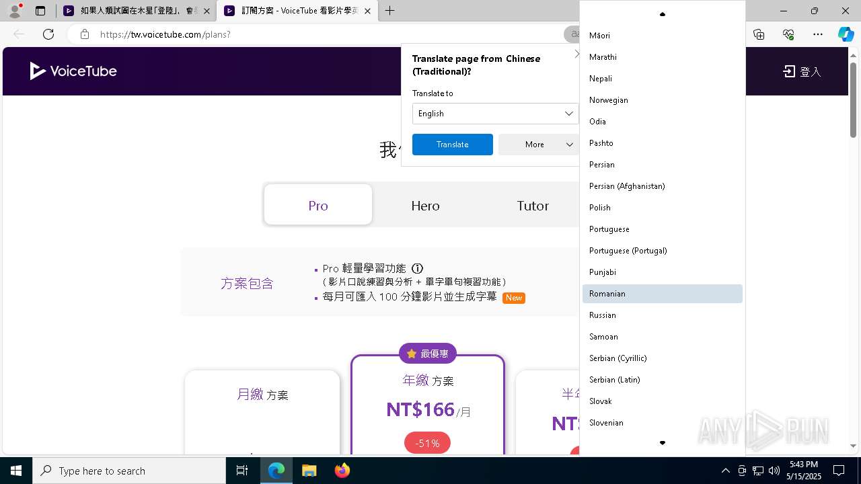The width and height of the screenshot is (861, 484).
Task: Expand the More options dropdown
Action: click(x=539, y=145)
